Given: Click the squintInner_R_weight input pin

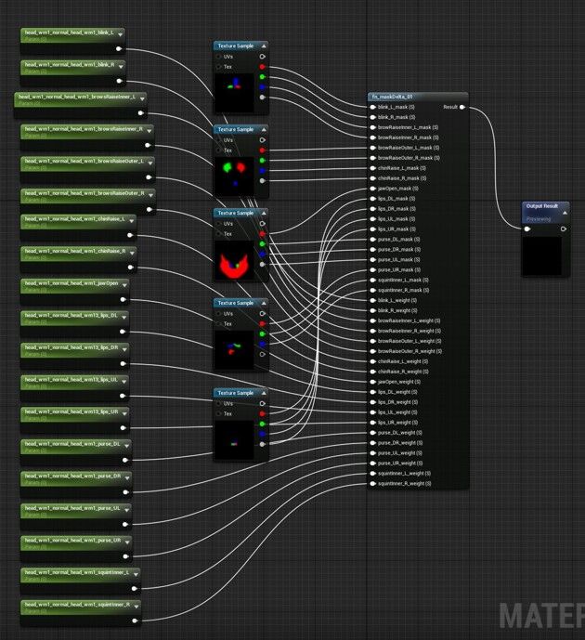Looking at the screenshot, I should tap(372, 483).
